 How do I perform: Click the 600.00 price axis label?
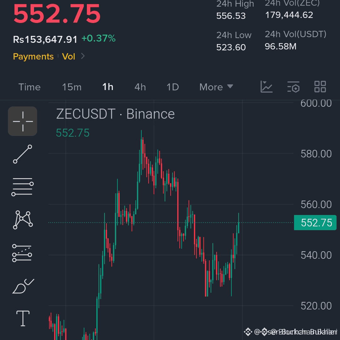(316, 103)
